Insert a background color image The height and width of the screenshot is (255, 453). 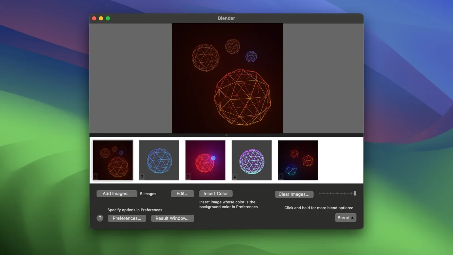tap(215, 194)
